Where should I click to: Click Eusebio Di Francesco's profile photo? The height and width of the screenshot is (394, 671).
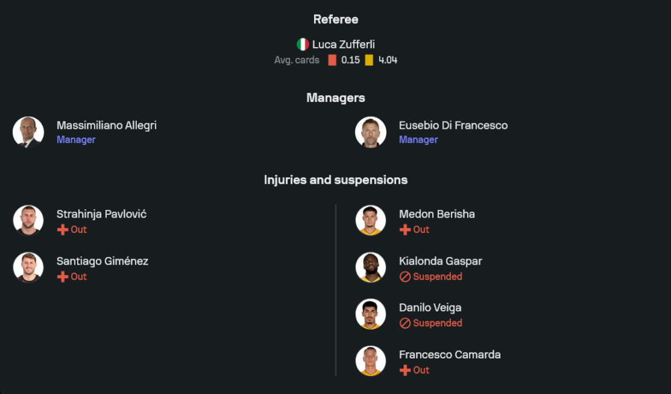click(x=370, y=132)
